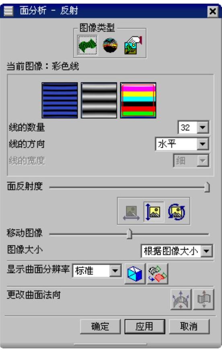This screenshot has height=350, width=222.
Task: Choose the scene sphere image type icon
Action: tap(110, 45)
